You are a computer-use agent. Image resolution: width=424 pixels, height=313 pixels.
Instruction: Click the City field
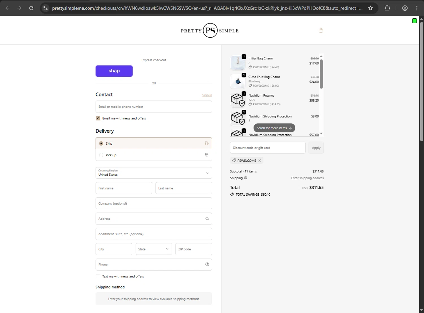[114, 249]
